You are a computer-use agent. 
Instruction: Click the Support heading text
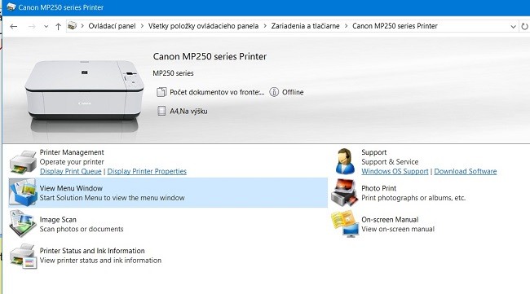tap(373, 152)
